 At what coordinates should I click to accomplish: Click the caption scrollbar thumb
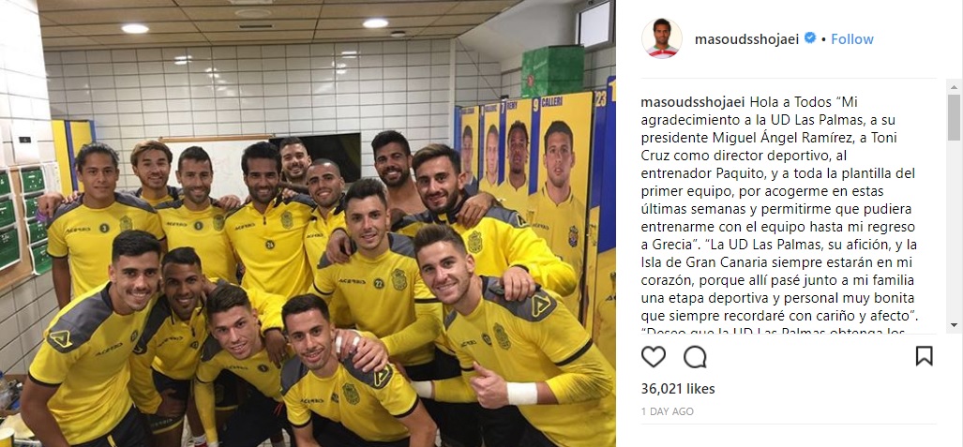point(953,116)
